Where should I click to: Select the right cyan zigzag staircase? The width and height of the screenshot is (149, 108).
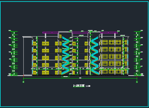coord(95,56)
